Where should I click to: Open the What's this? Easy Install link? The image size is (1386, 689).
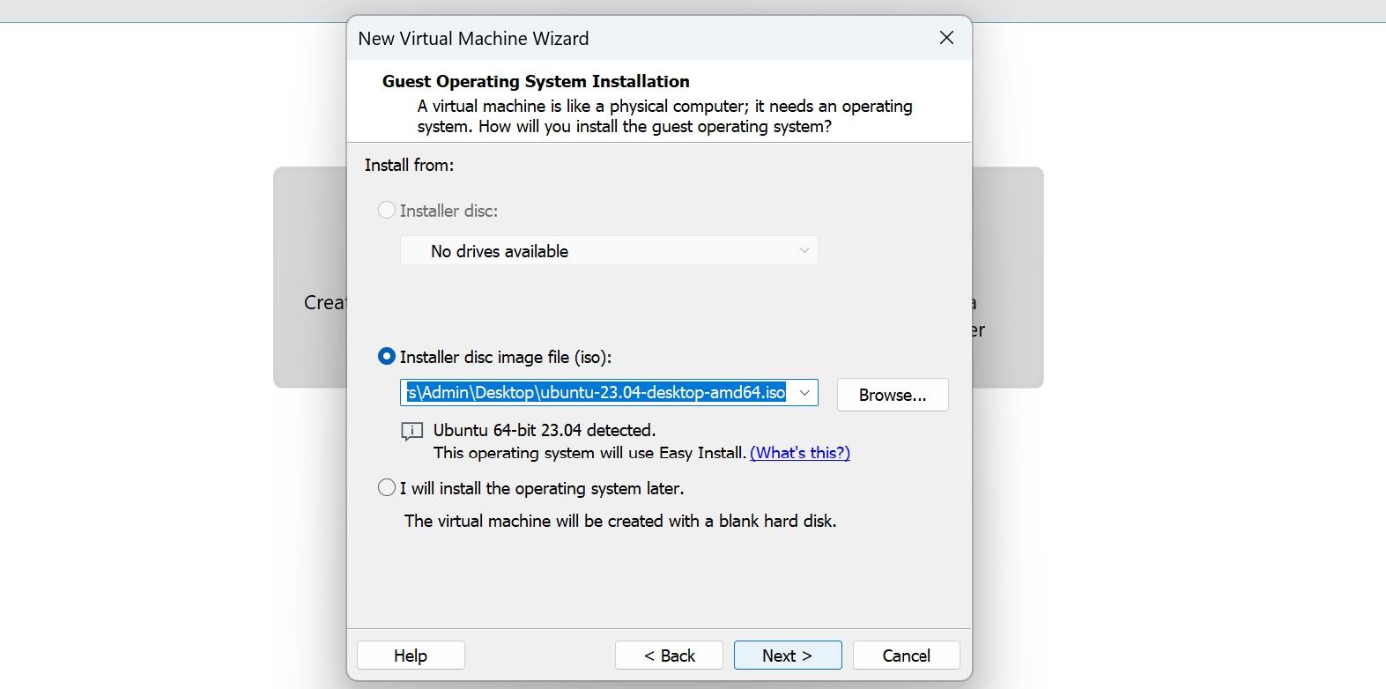pos(799,453)
